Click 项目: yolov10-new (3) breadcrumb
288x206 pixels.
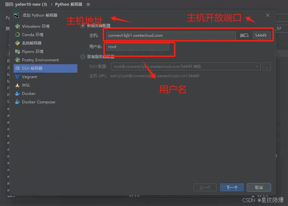pyautogui.click(x=26, y=4)
